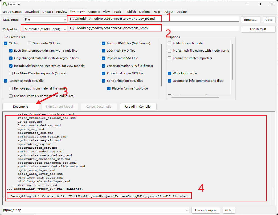Image resolution: width=278 pixels, height=215 pixels.
Task: Toggle 'Remove path from material file names'
Action: [11, 88]
